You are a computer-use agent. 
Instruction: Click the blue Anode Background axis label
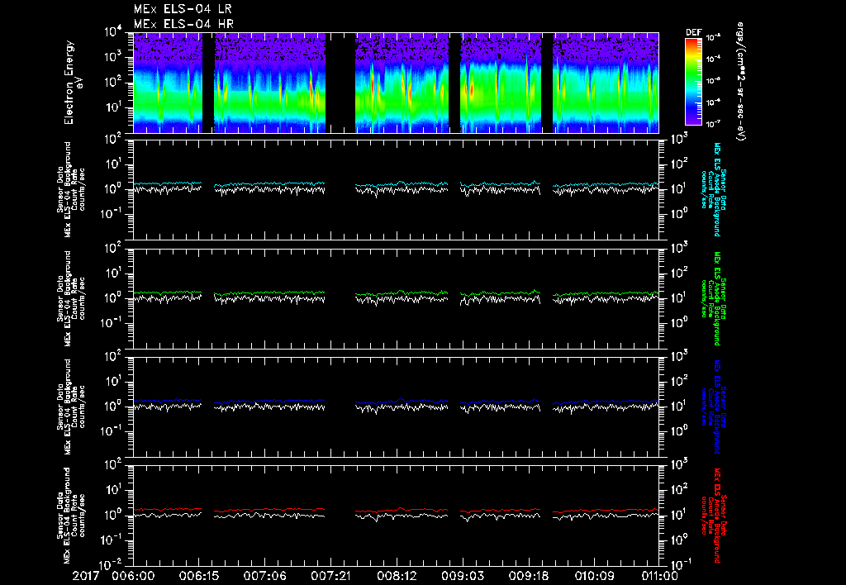(x=714, y=407)
